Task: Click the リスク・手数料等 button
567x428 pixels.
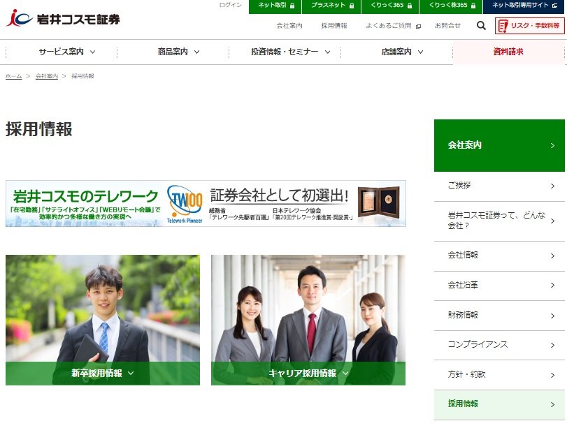Action: 529,26
